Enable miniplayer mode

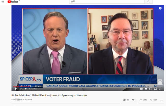point(151,89)
